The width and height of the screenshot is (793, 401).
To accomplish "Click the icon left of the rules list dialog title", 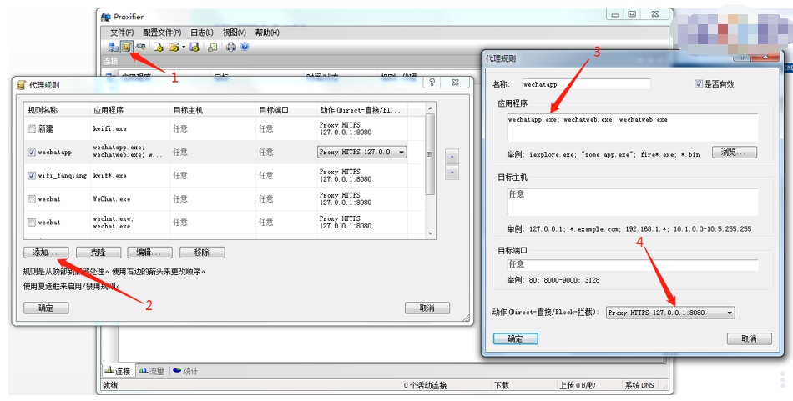I will point(21,85).
